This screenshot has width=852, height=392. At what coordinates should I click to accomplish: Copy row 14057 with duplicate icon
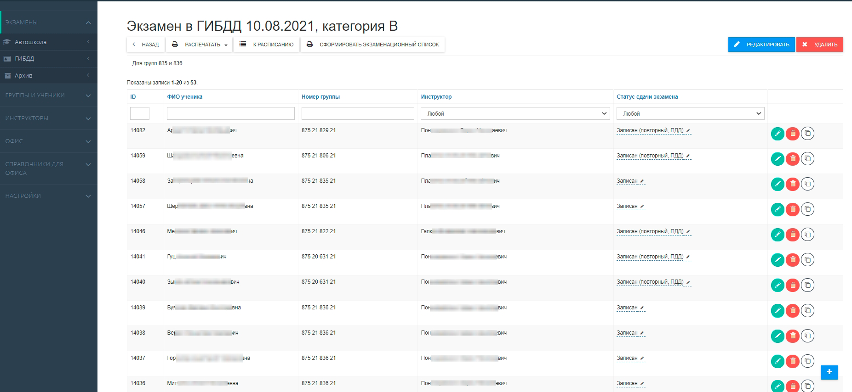(x=808, y=209)
